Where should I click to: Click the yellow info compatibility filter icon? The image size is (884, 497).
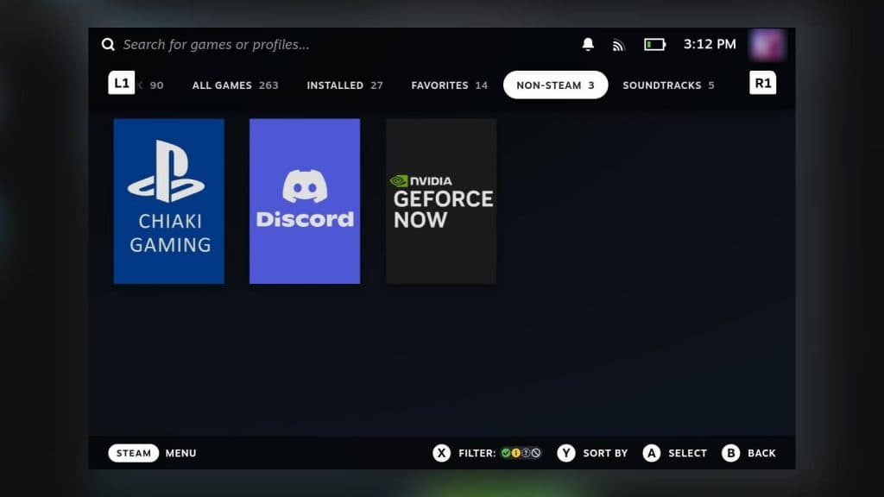pos(516,453)
